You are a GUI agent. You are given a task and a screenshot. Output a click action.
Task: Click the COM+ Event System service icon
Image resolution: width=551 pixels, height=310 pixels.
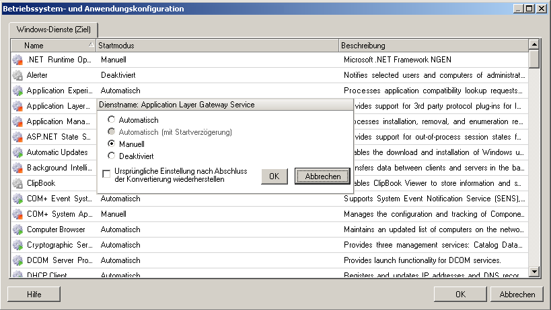click(x=17, y=199)
